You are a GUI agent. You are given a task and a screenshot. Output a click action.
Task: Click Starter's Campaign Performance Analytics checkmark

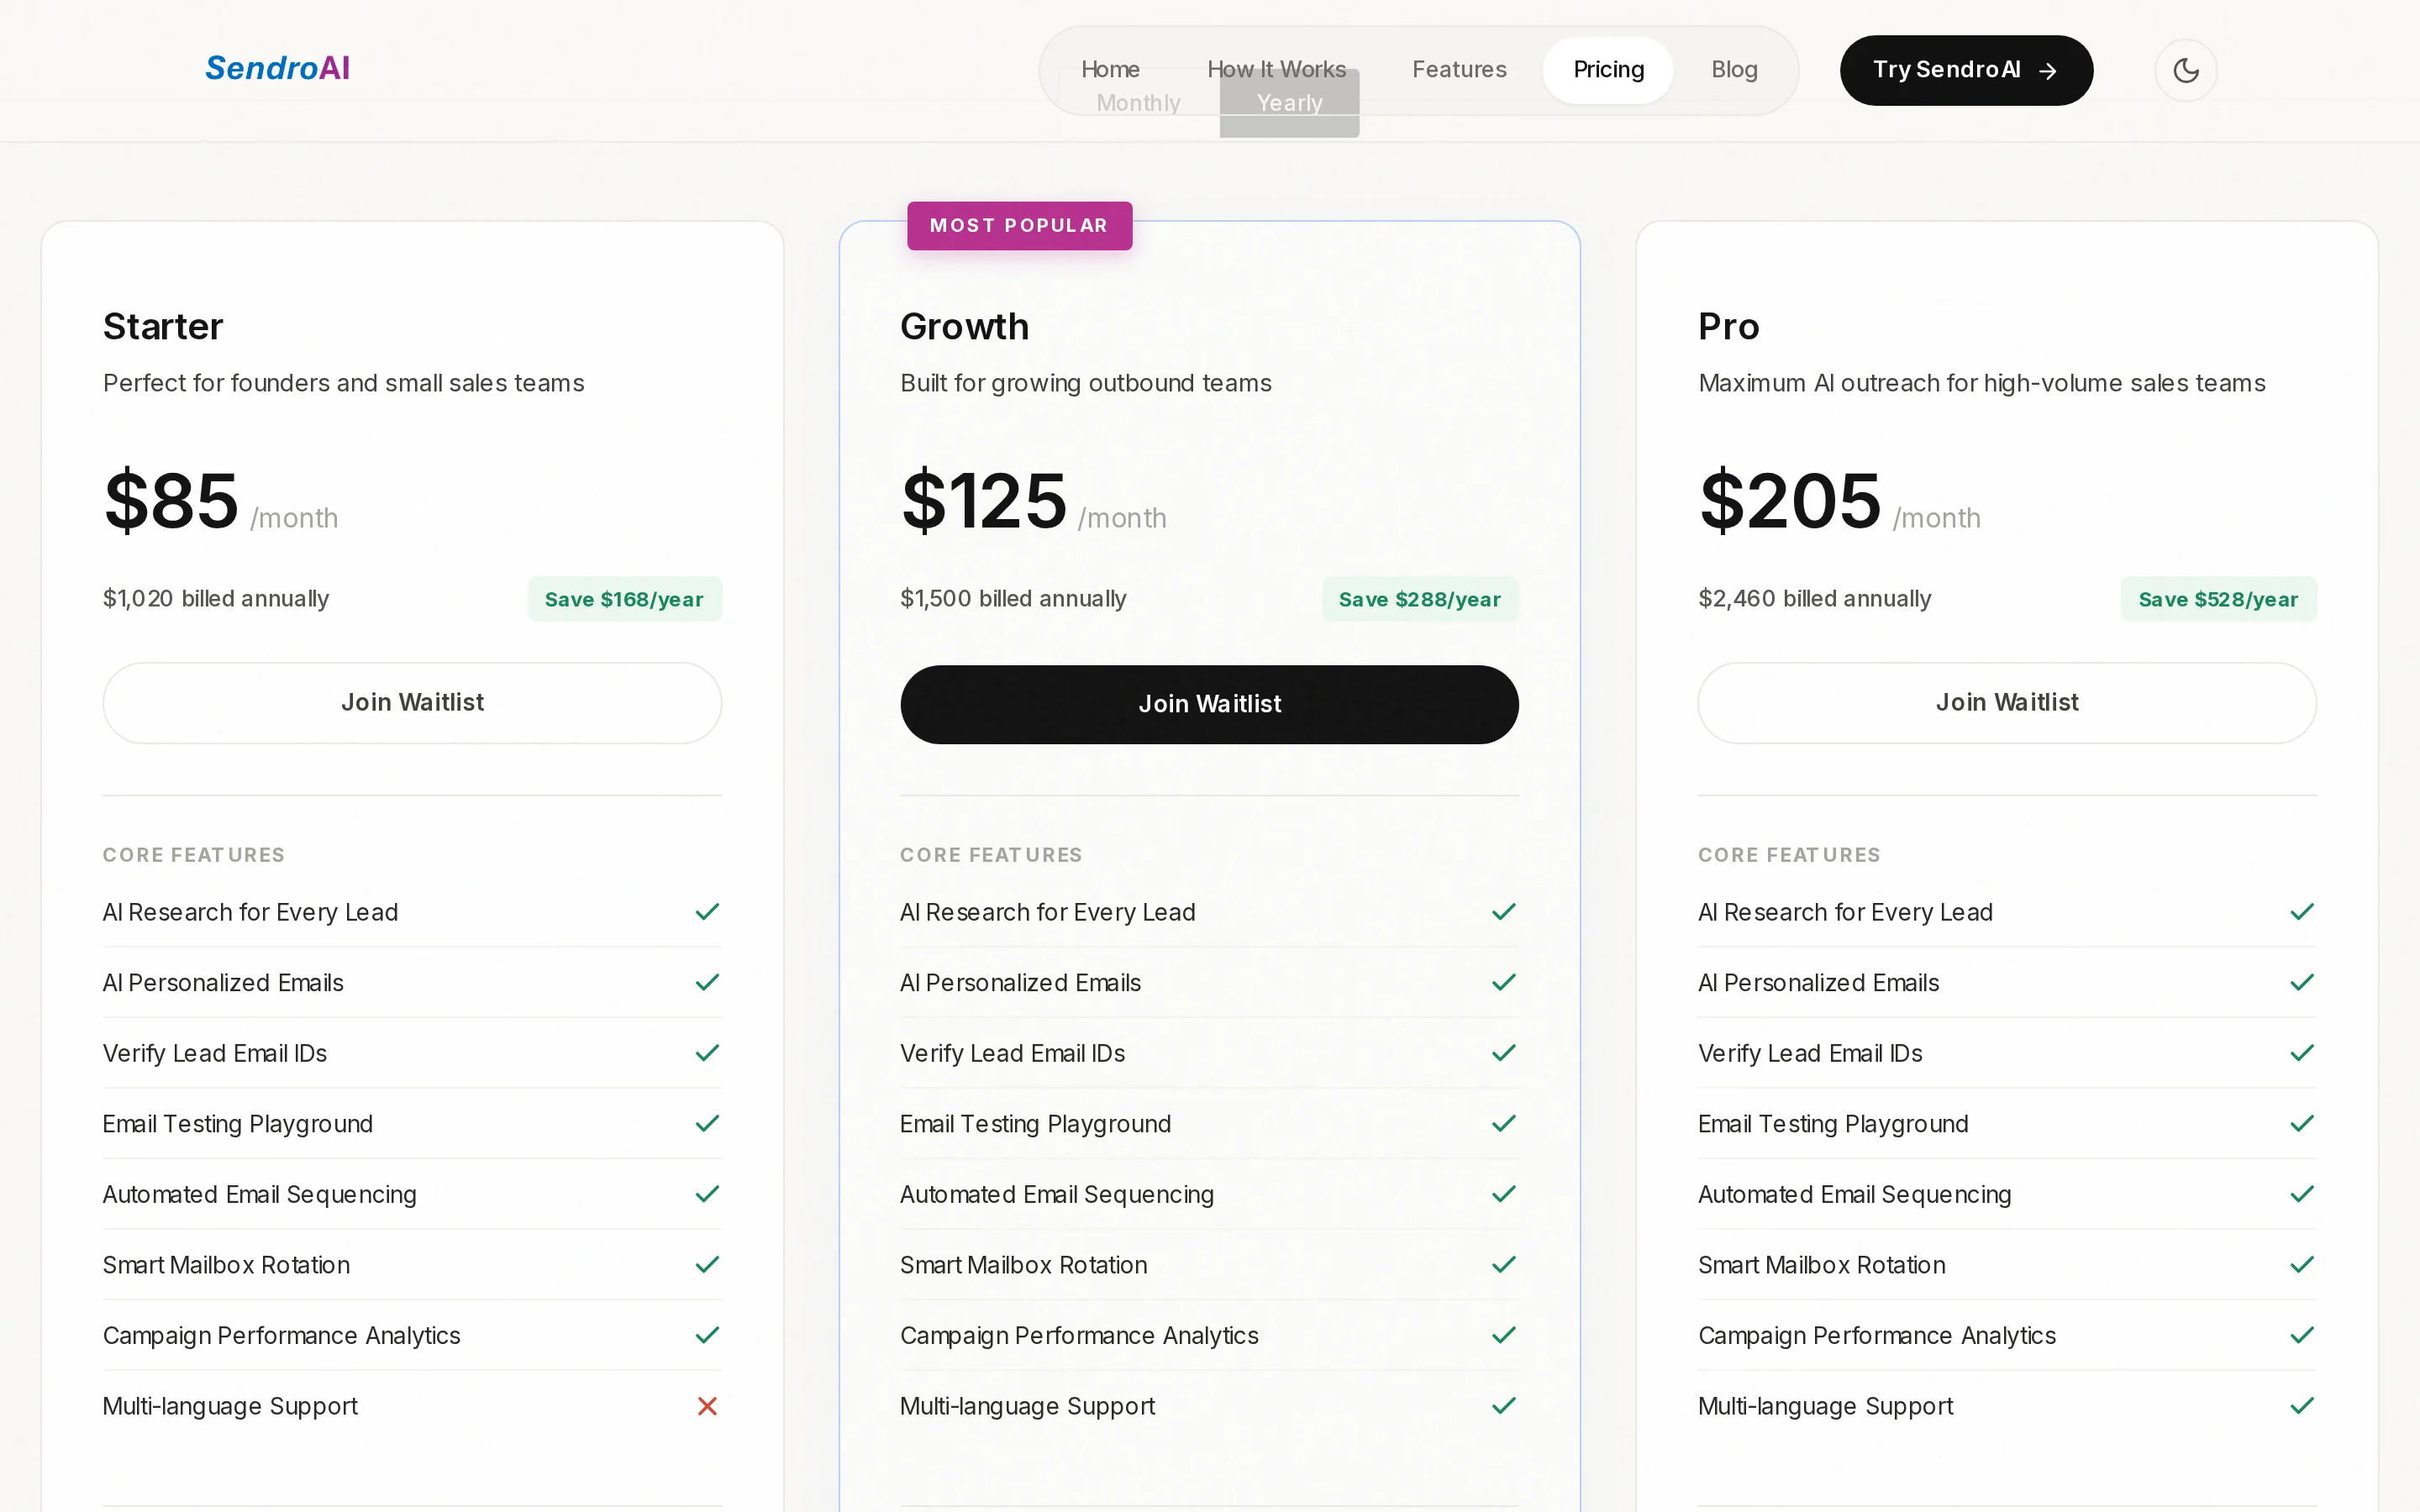click(707, 1335)
